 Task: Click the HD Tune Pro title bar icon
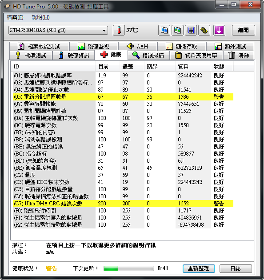click(7, 6)
